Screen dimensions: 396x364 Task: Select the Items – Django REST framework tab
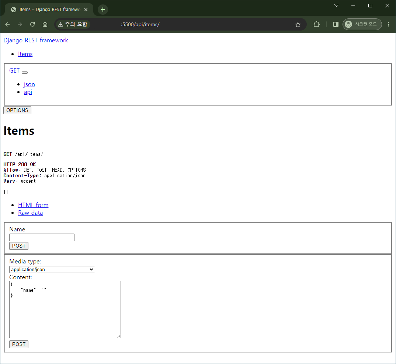tap(49, 10)
